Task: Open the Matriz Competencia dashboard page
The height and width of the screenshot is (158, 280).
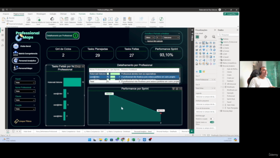Action: click(x=25, y=54)
